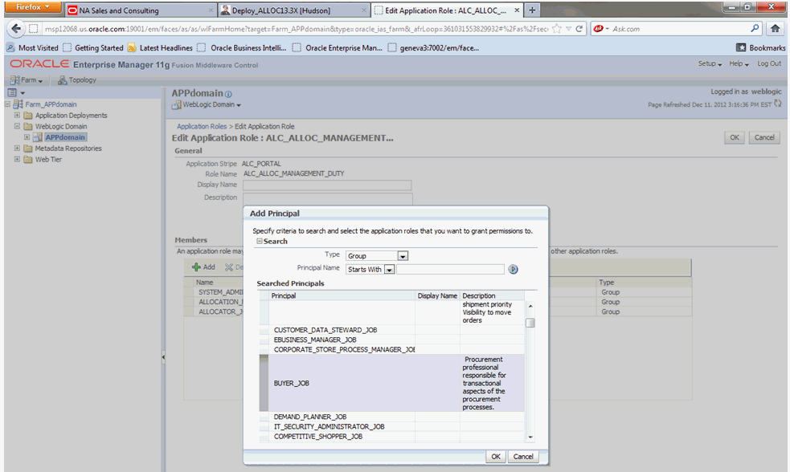Select EBUSINESS_MANAGER_JOB principal row
This screenshot has height=472, width=790.
(x=392, y=340)
